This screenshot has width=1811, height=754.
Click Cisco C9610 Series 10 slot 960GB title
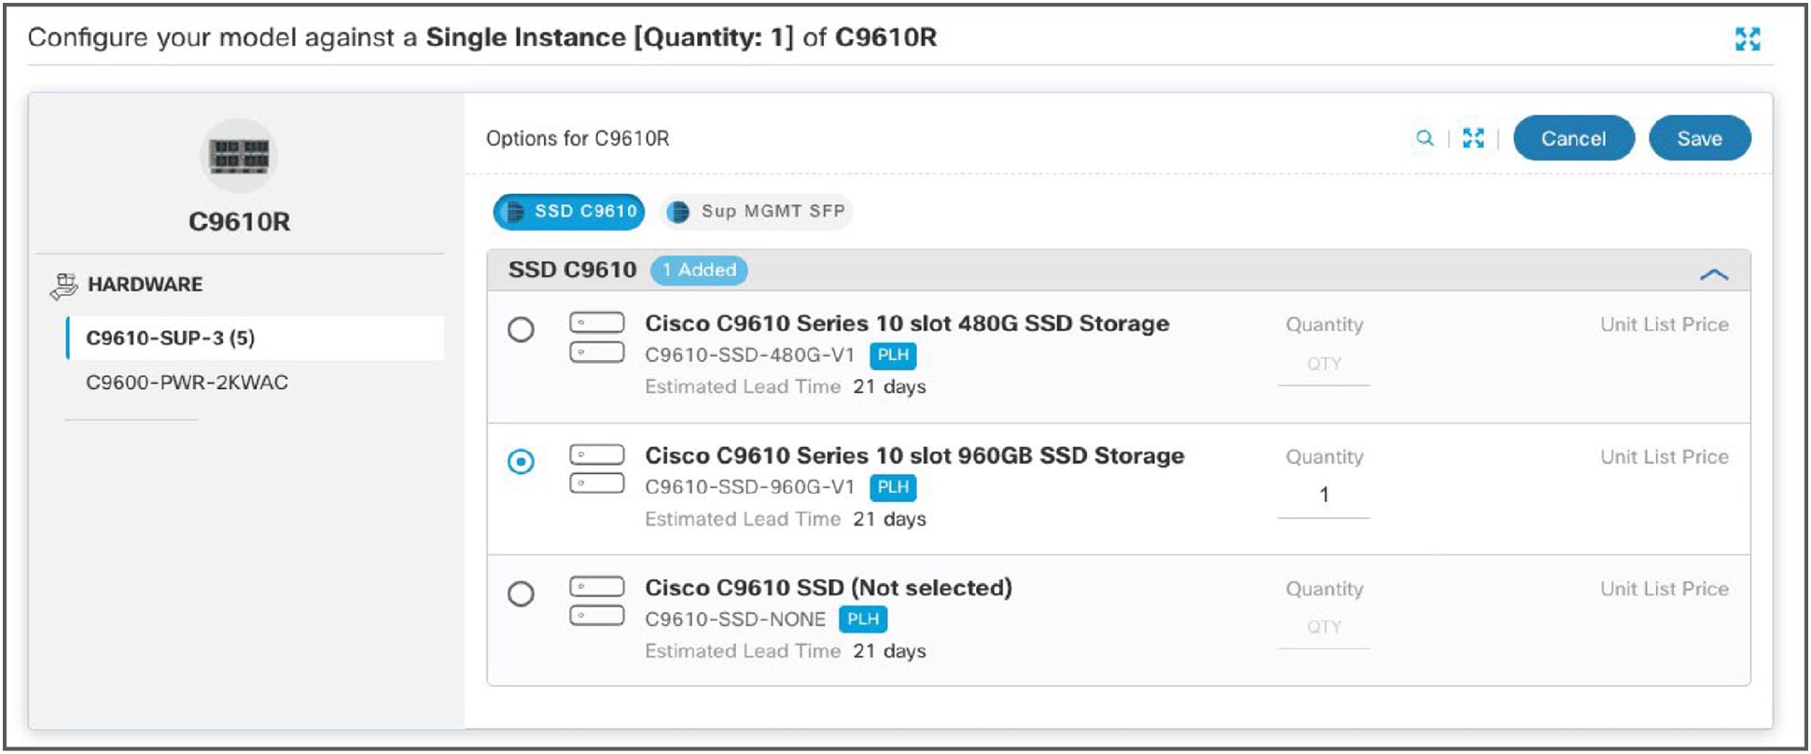[914, 455]
